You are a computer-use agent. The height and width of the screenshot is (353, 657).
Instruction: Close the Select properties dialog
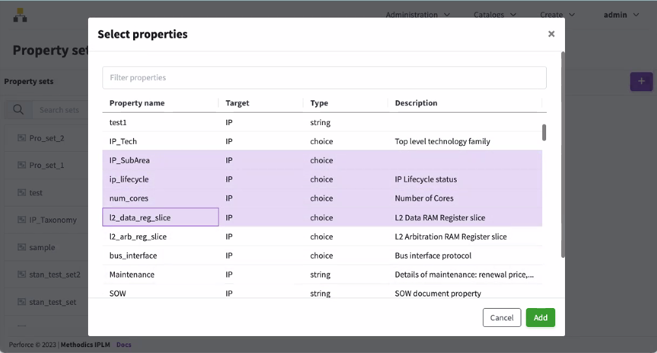point(551,34)
